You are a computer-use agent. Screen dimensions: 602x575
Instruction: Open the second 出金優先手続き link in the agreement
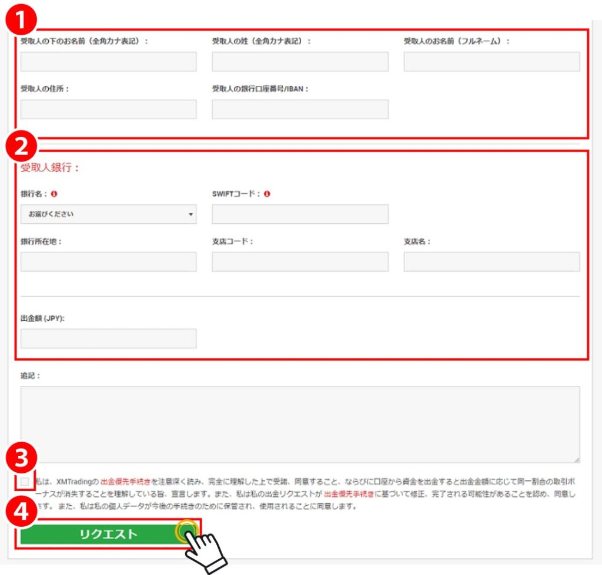[348, 493]
